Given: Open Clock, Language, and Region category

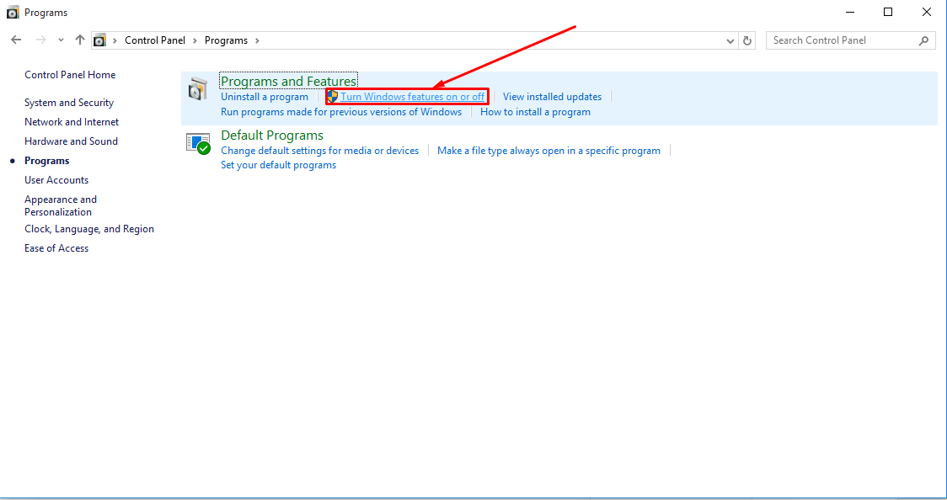Looking at the screenshot, I should 89,229.
